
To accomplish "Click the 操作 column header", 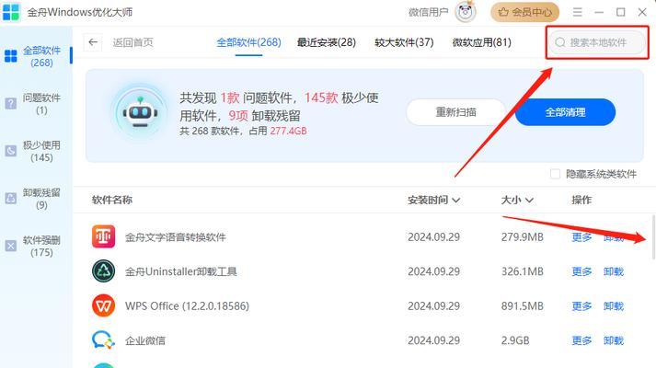I will pyautogui.click(x=581, y=200).
